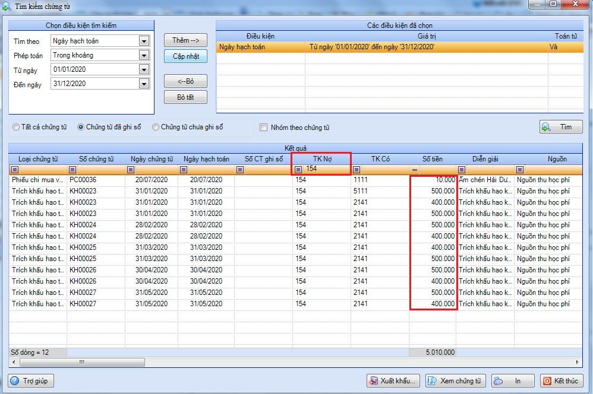Select Tất cả chứng từ radio option

coord(16,128)
